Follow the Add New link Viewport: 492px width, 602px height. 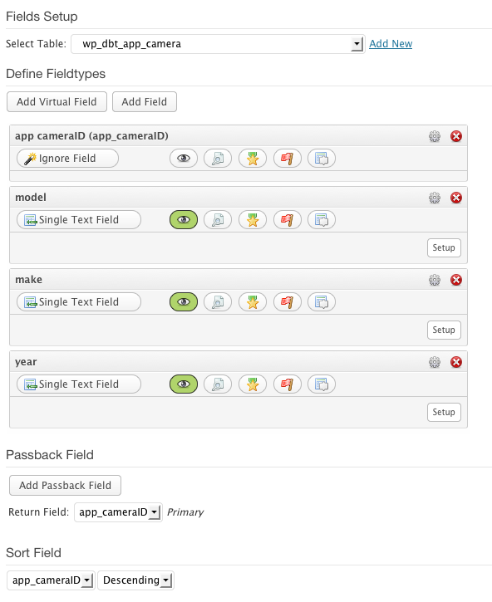click(x=391, y=44)
